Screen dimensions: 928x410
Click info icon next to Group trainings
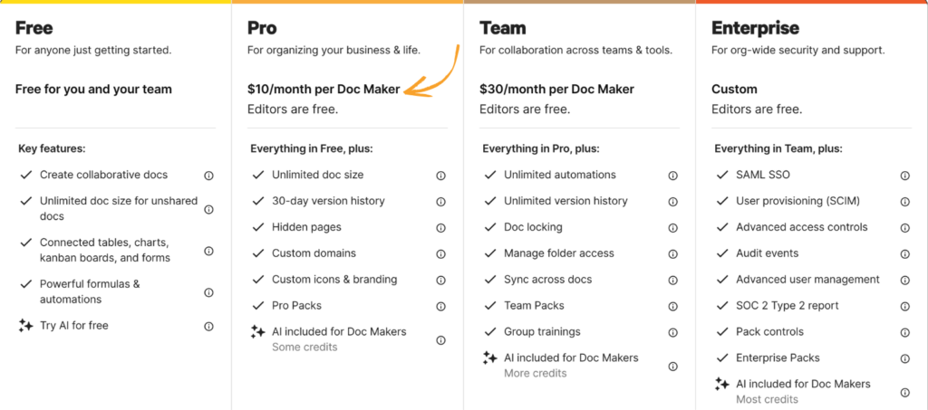[672, 332]
